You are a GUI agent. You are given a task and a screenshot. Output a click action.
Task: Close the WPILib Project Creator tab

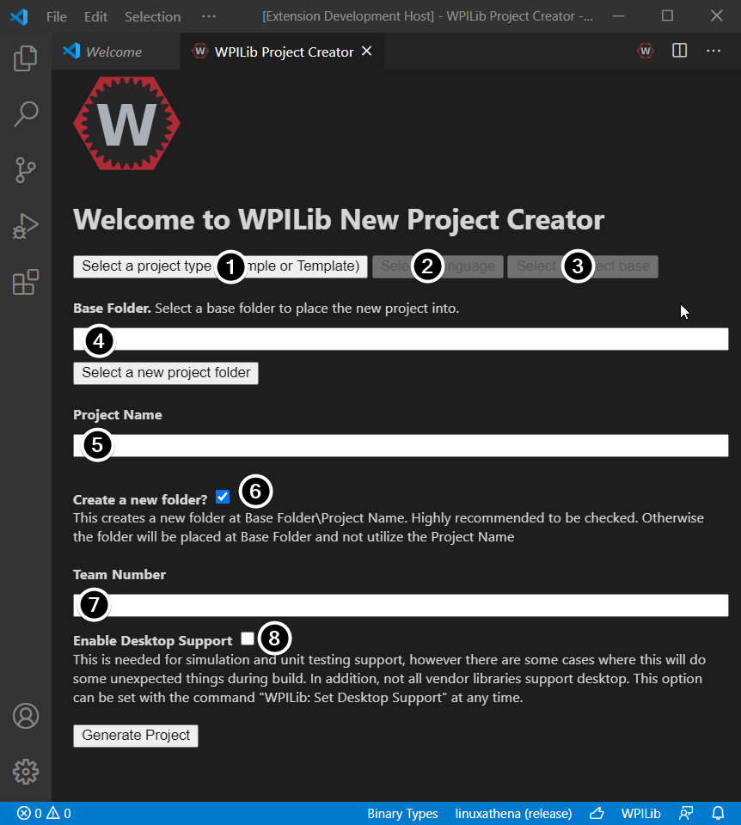(367, 51)
